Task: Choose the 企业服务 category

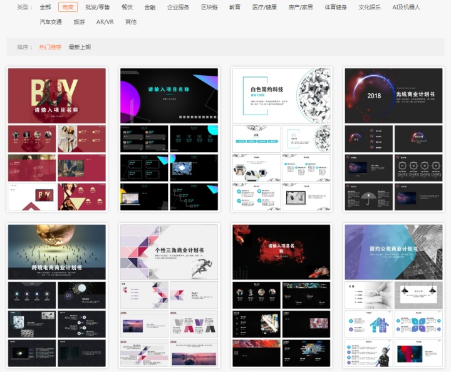Action: [178, 7]
